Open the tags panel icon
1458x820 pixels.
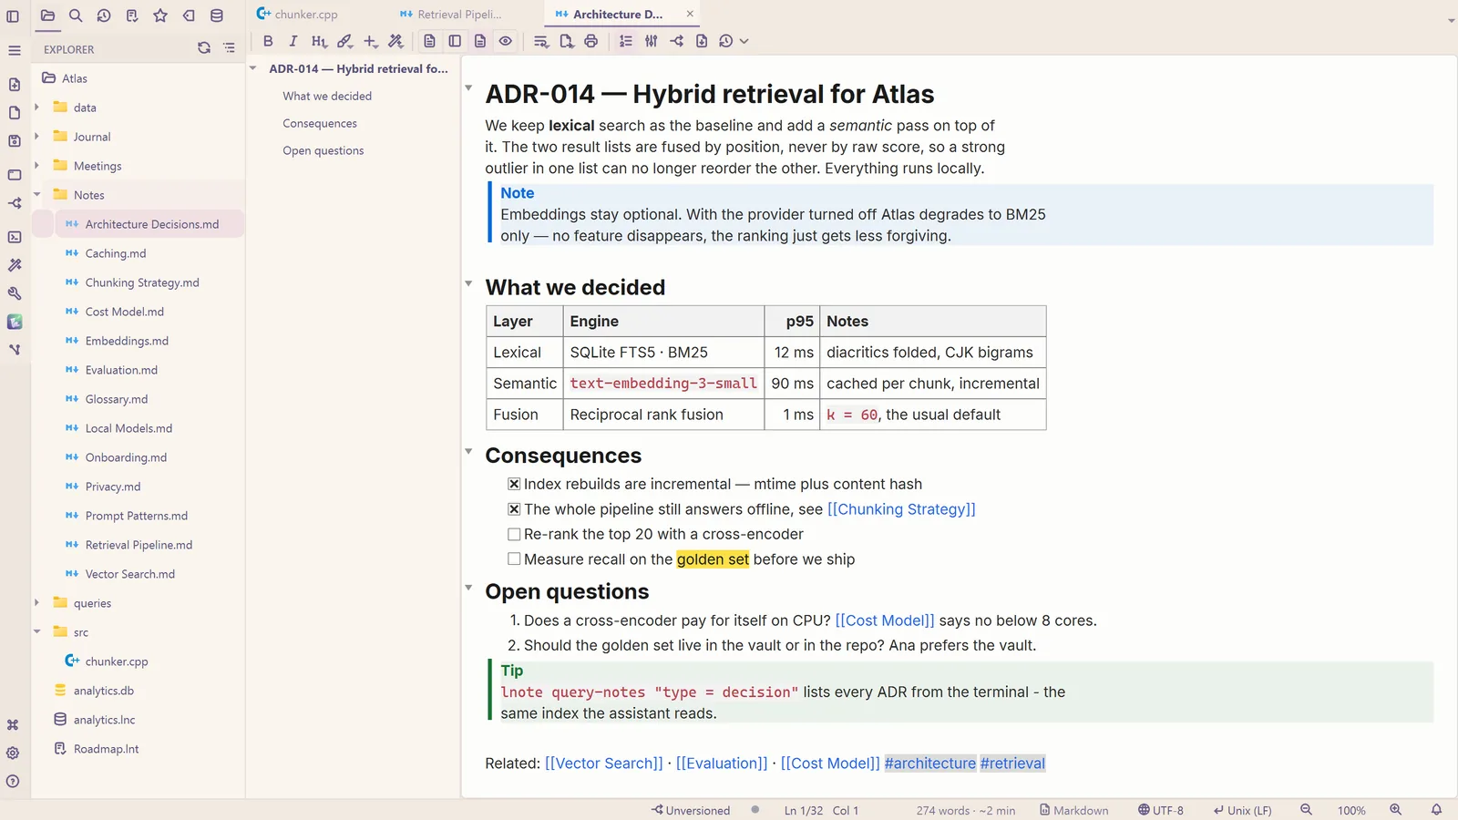[189, 15]
